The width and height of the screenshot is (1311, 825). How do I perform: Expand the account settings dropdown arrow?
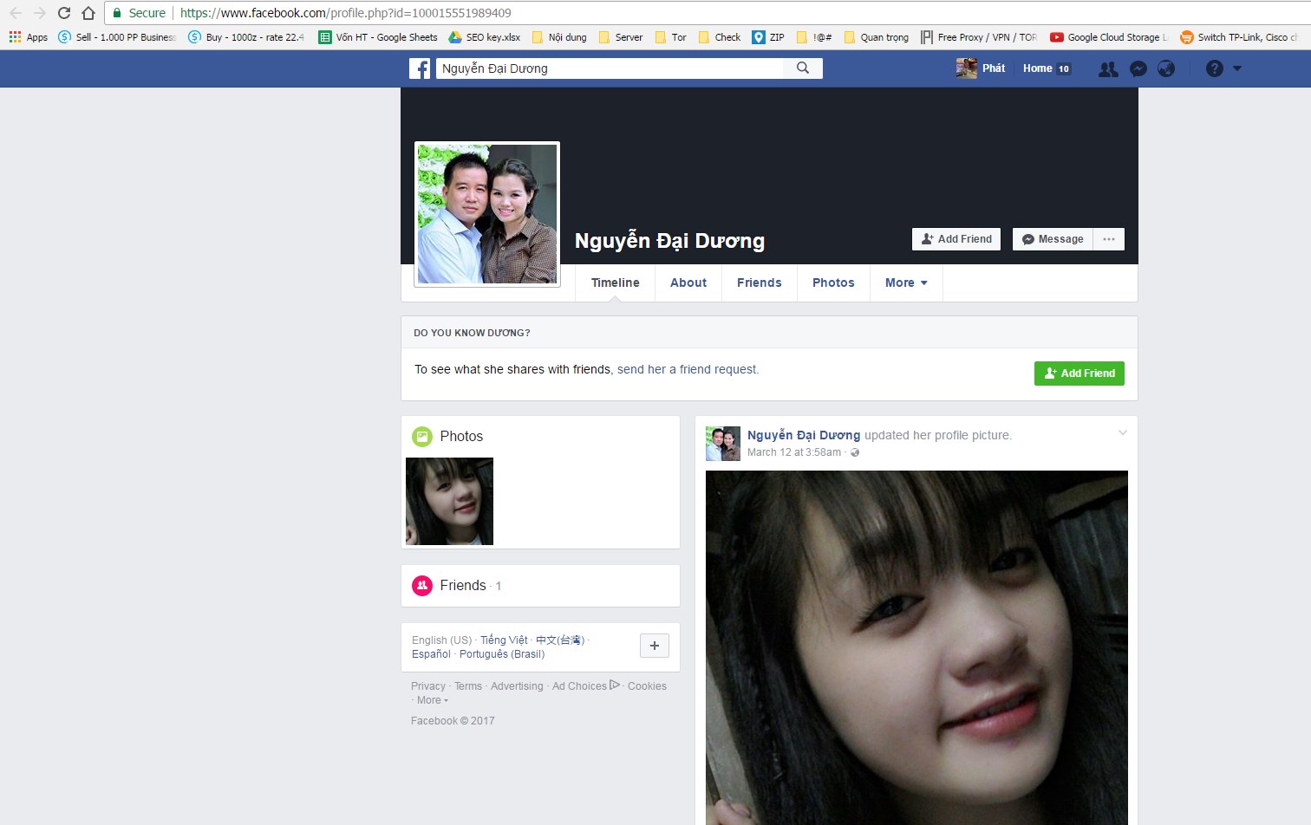coord(1237,68)
